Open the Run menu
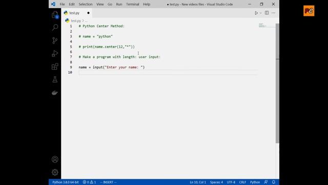This screenshot has width=328, height=185. pos(119,4)
